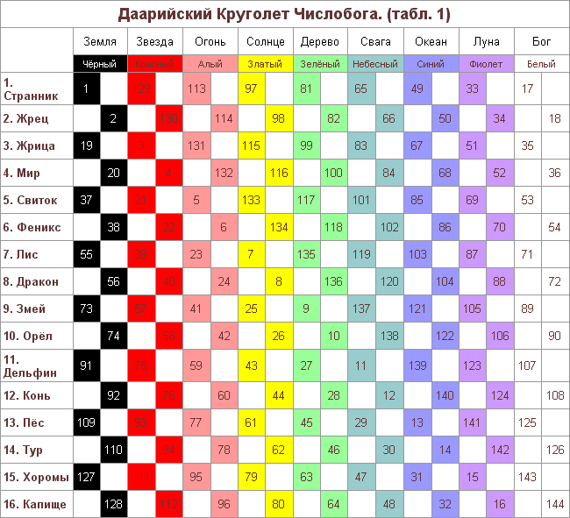
Task: Click black cell with number 1
Action: 87,89
